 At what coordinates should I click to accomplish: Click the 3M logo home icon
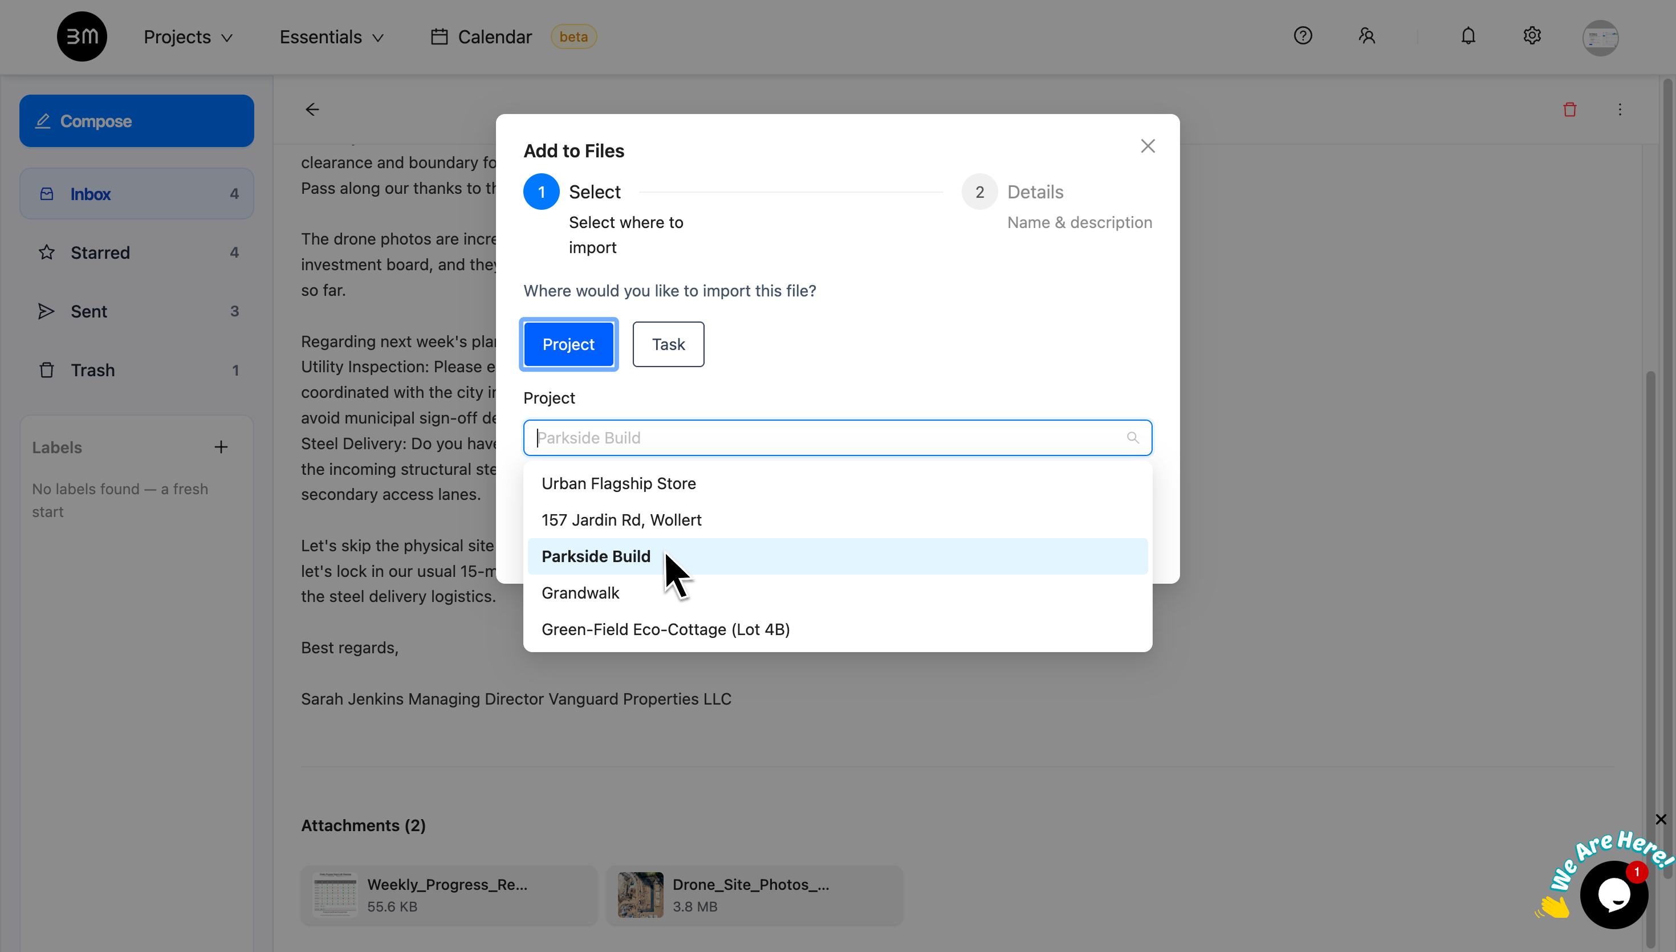click(x=82, y=36)
